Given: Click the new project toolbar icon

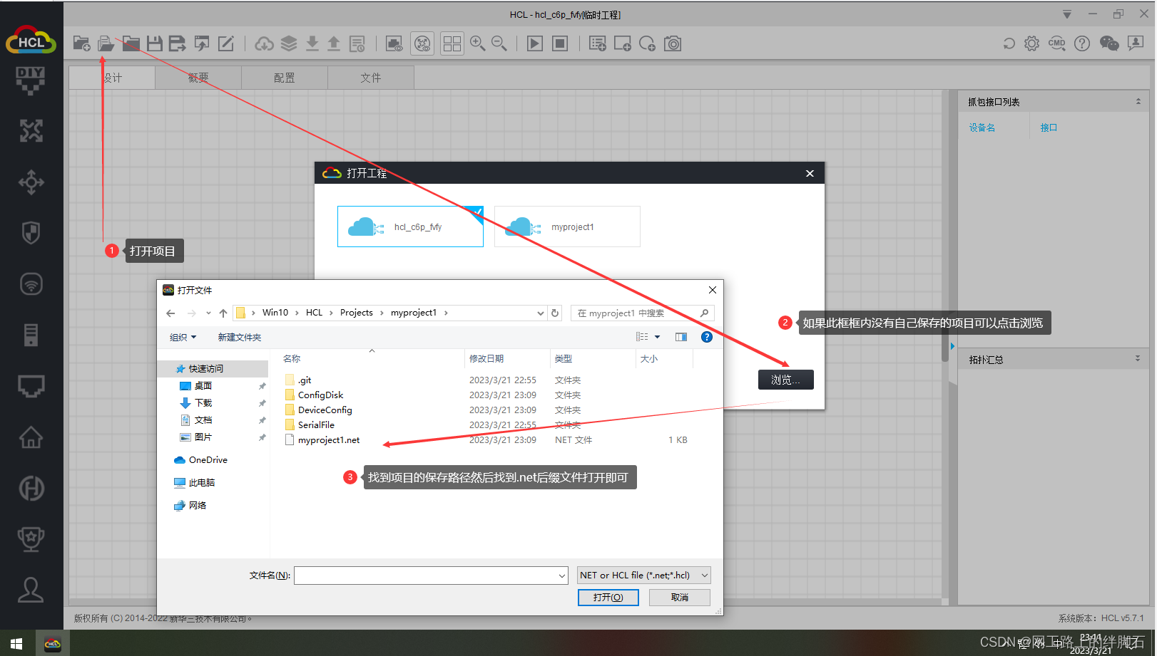Looking at the screenshot, I should click(x=81, y=43).
